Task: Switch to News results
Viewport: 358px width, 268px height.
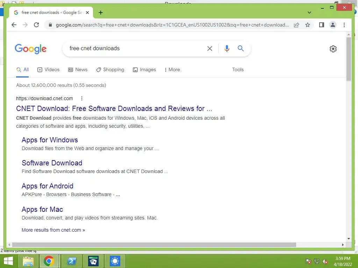Action: (x=78, y=70)
